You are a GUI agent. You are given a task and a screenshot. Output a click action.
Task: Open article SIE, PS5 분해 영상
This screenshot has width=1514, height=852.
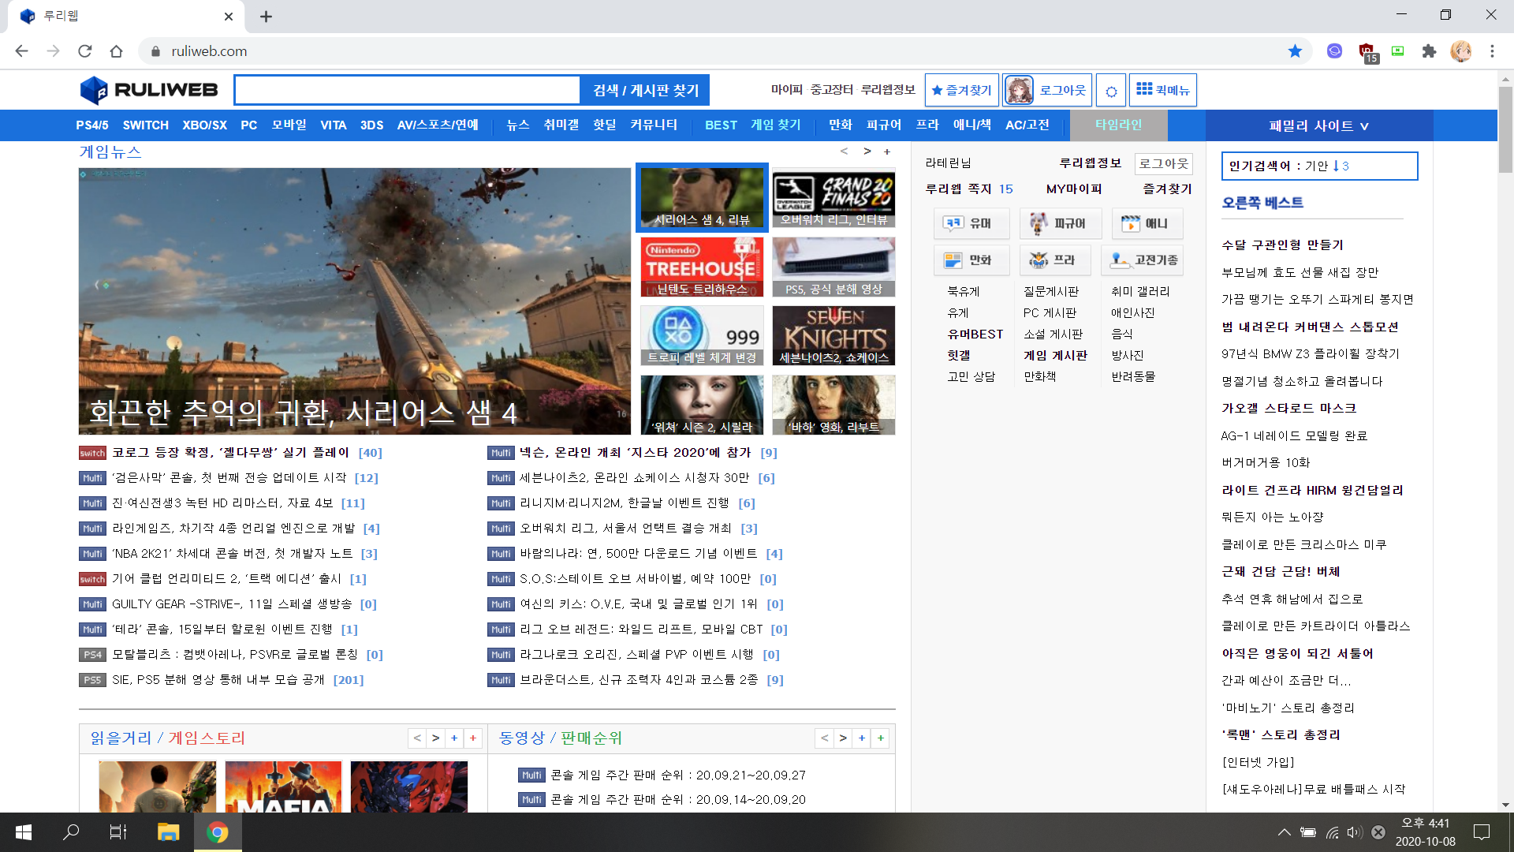pyautogui.click(x=218, y=680)
